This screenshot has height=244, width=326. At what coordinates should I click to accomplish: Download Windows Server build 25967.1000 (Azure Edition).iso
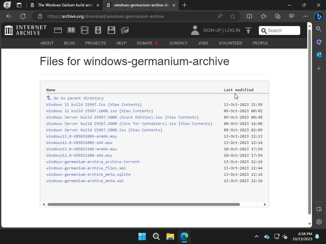104,117
